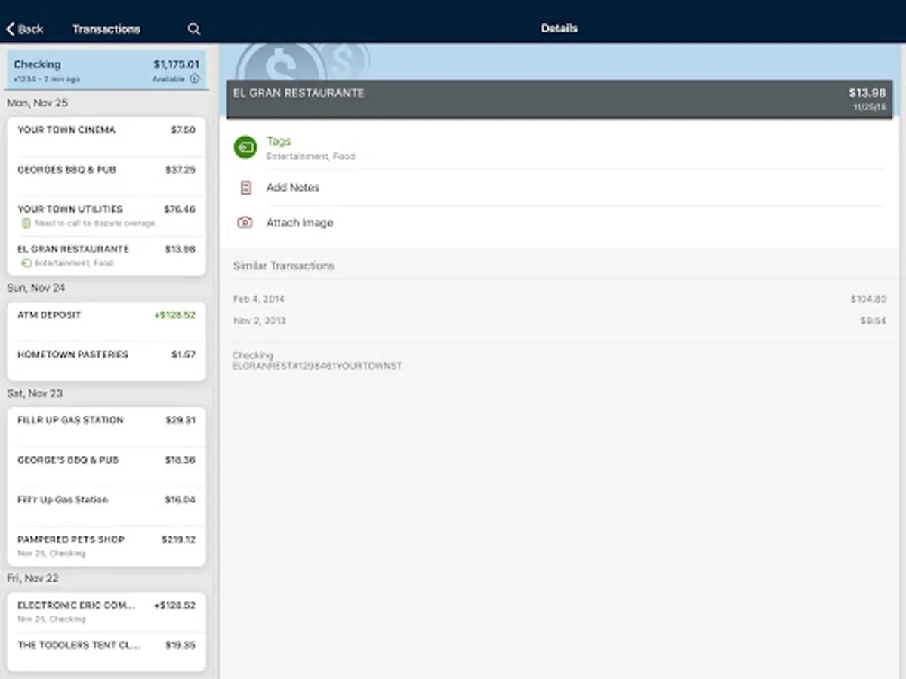Click the green Tags icon
This screenshot has width=906, height=679.
click(x=245, y=147)
